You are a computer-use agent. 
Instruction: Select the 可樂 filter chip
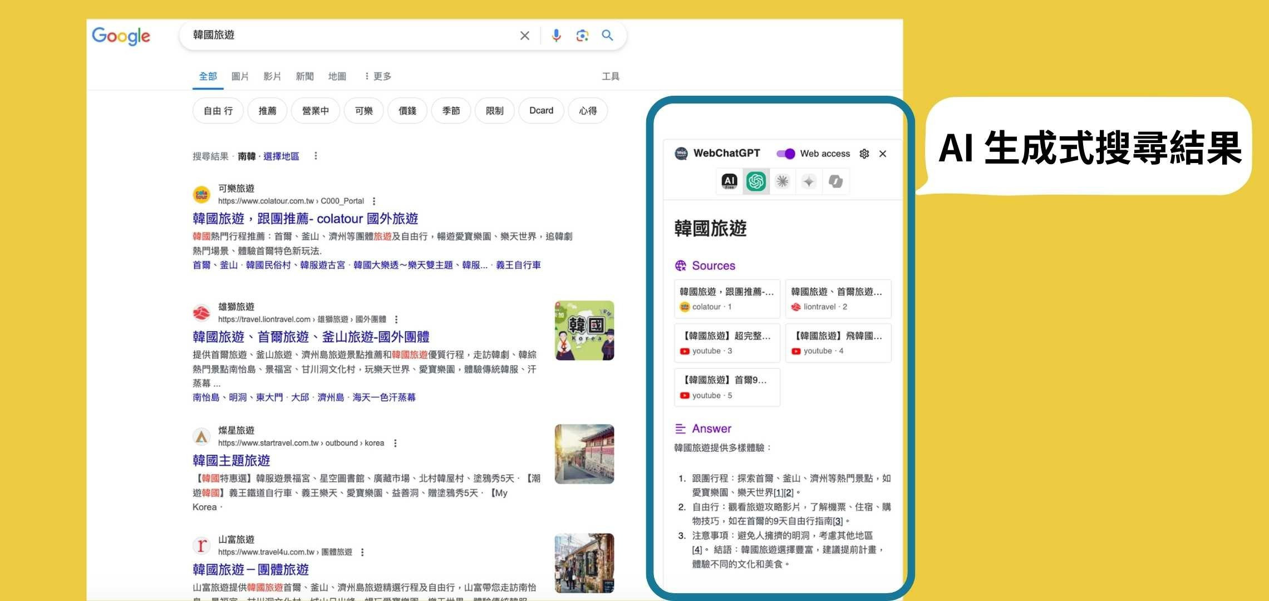364,111
